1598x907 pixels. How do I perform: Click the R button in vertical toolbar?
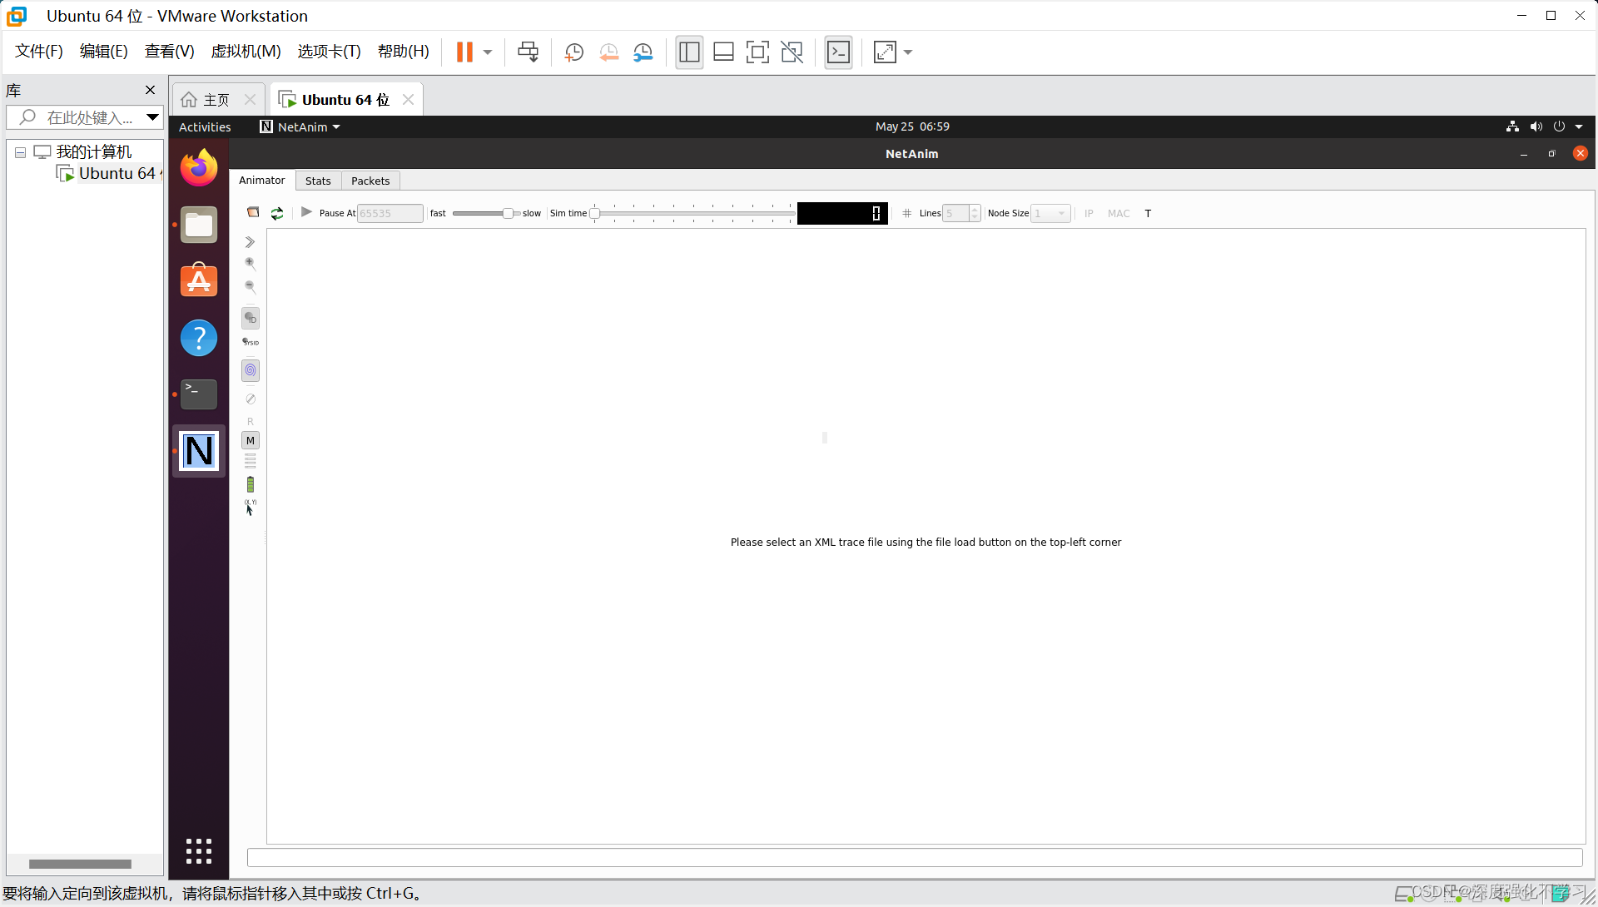coord(251,422)
